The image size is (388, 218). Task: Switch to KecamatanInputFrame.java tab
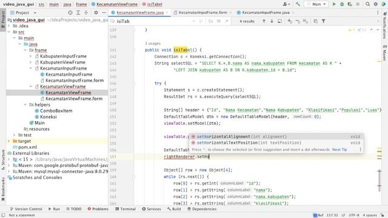click(x=266, y=12)
